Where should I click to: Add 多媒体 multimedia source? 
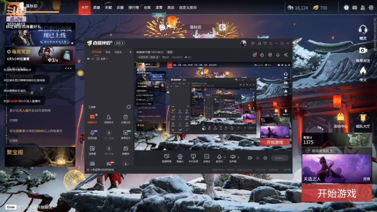pyautogui.click(x=206, y=158)
